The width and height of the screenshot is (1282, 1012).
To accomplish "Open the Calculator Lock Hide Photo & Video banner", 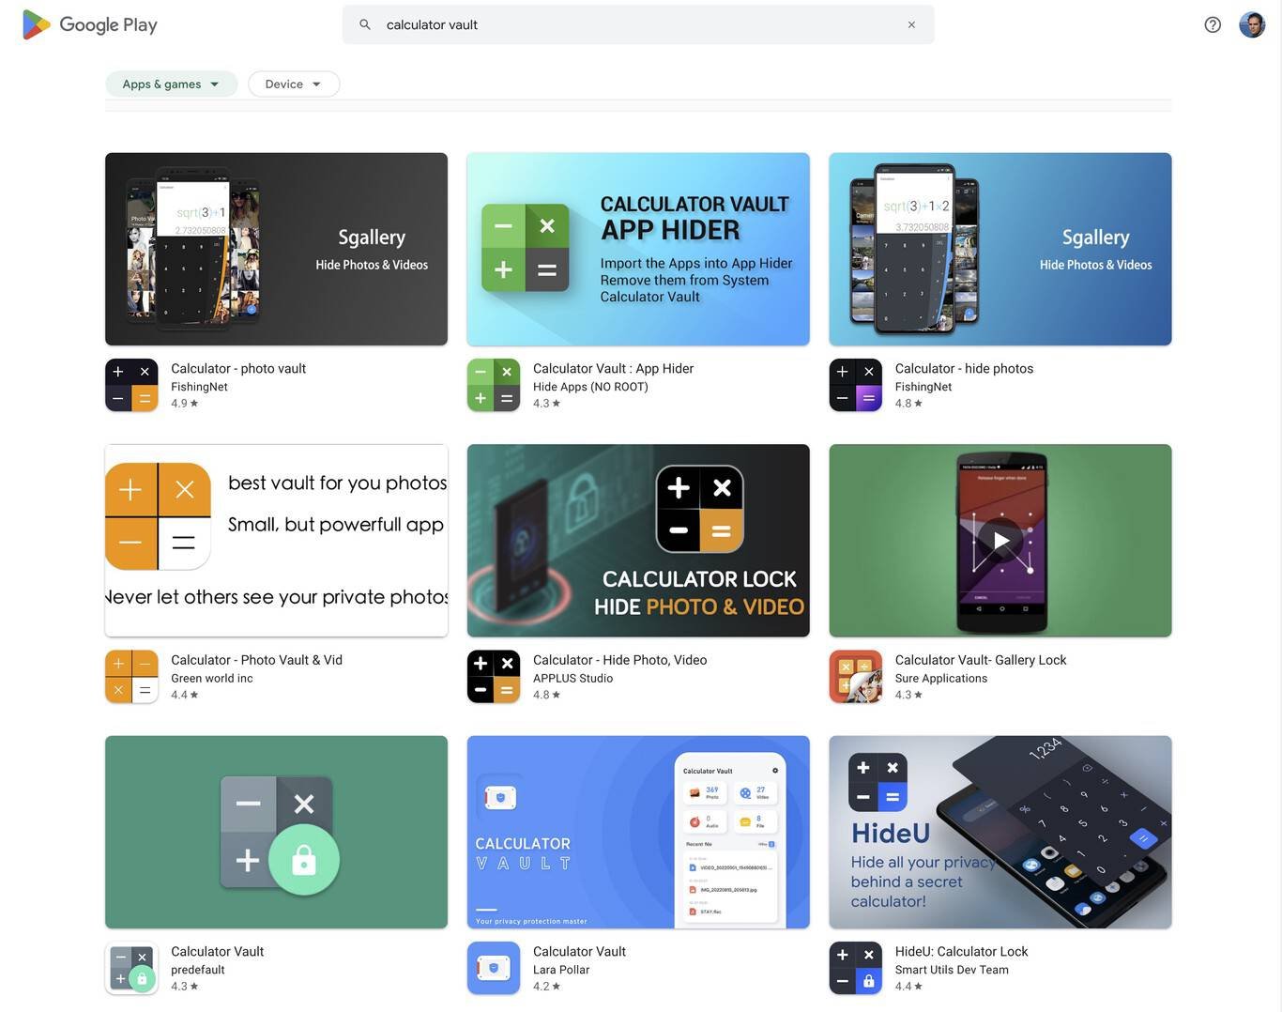I will (x=638, y=541).
